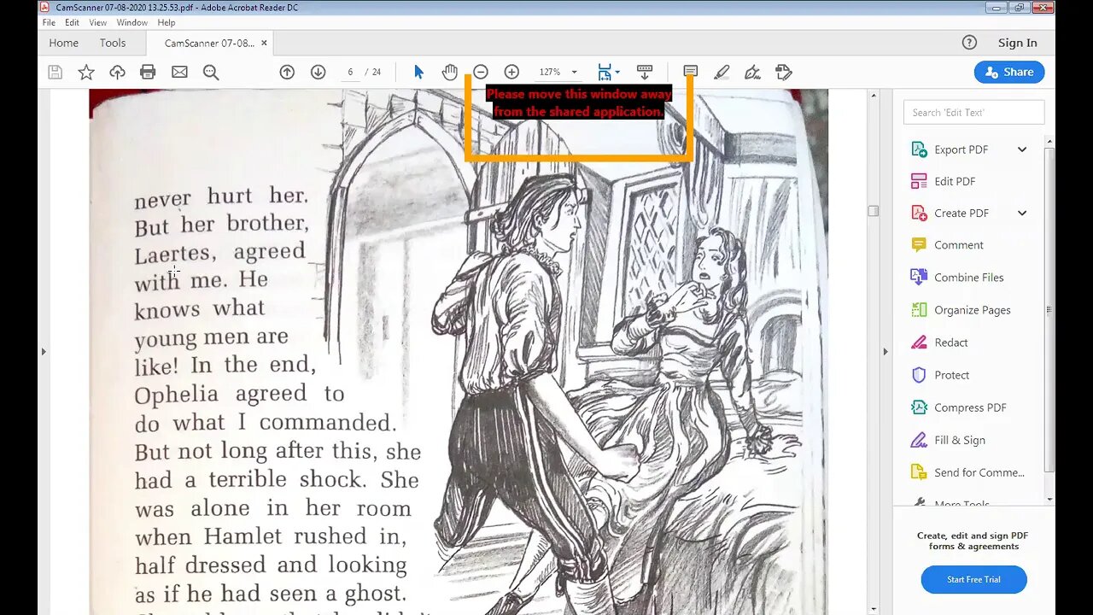The width and height of the screenshot is (1093, 615).
Task: Click the word "Laertes," in the page
Action: (175, 254)
